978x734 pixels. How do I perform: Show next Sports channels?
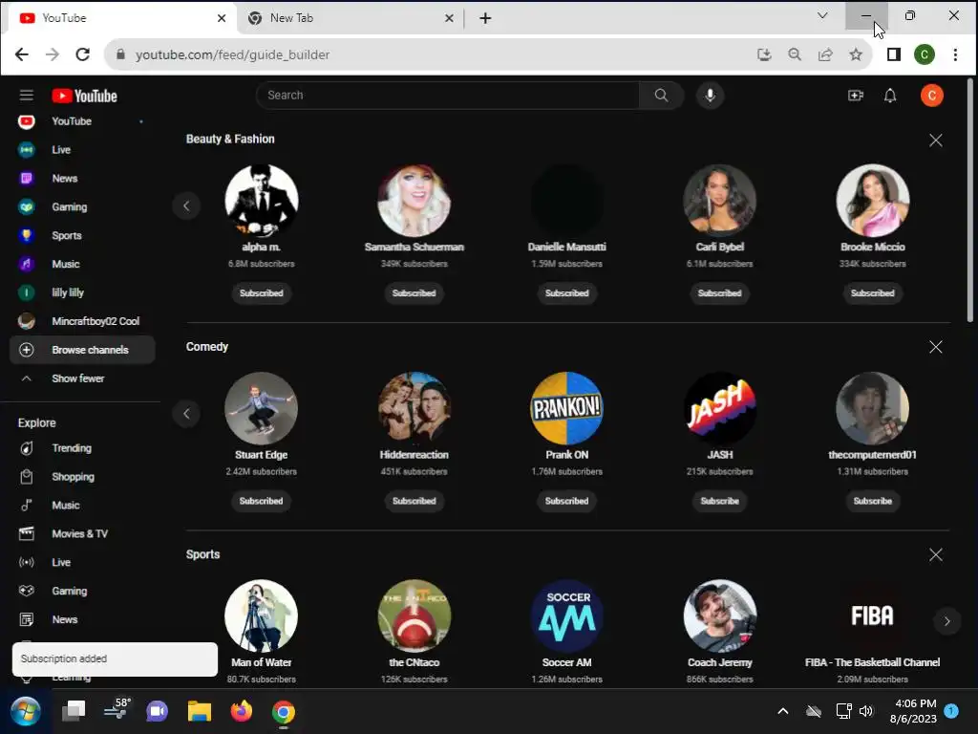point(946,621)
